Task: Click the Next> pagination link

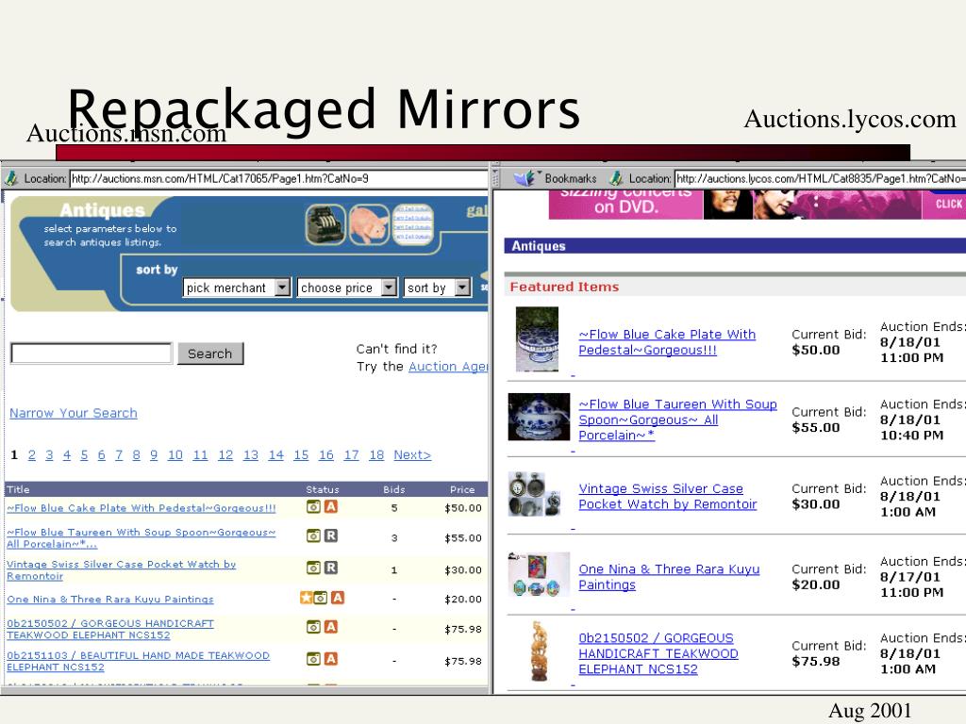Action: click(x=412, y=455)
